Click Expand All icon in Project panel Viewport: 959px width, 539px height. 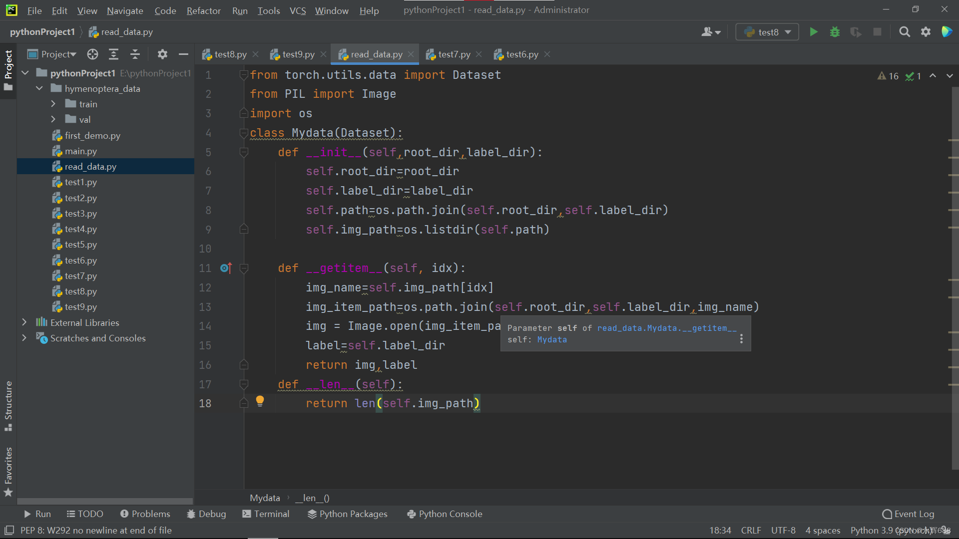pos(113,54)
